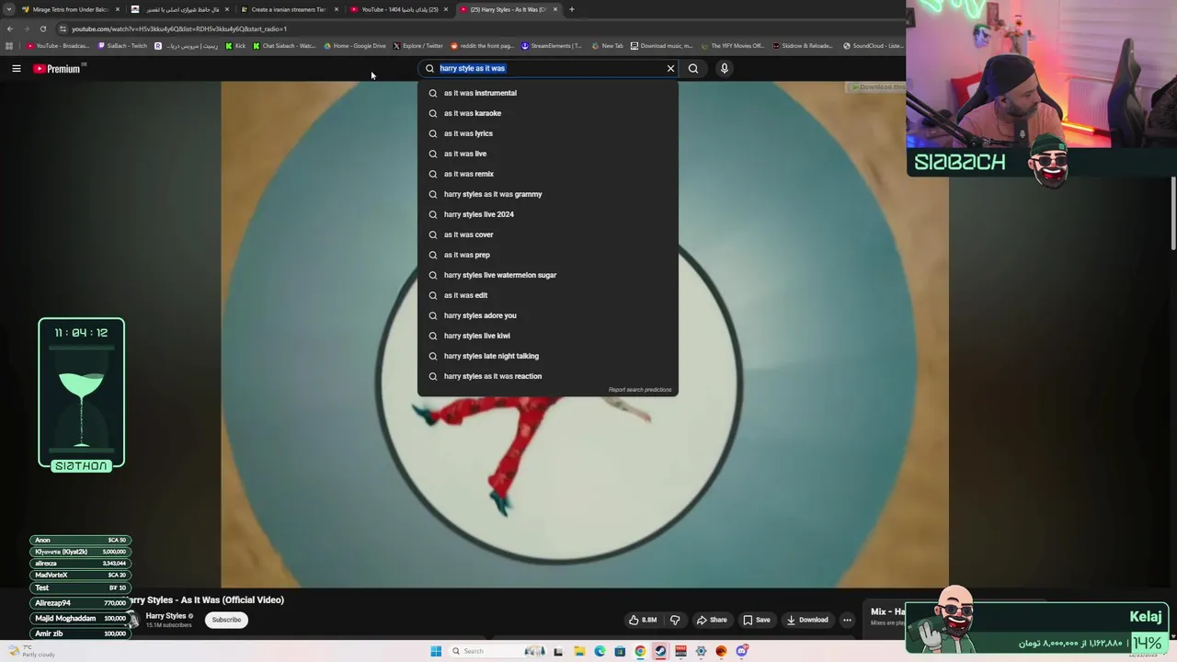
Task: Close the Harry Styles browser tab
Action: click(555, 9)
